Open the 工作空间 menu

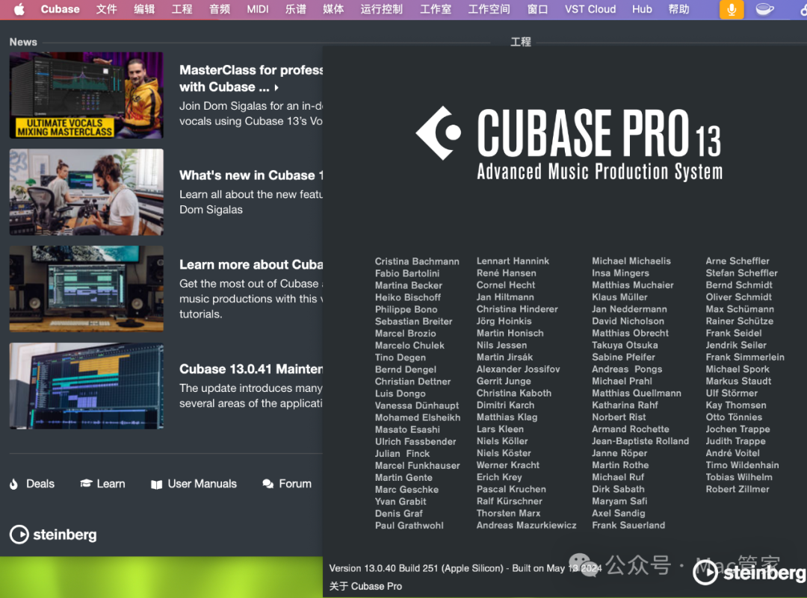pos(489,9)
